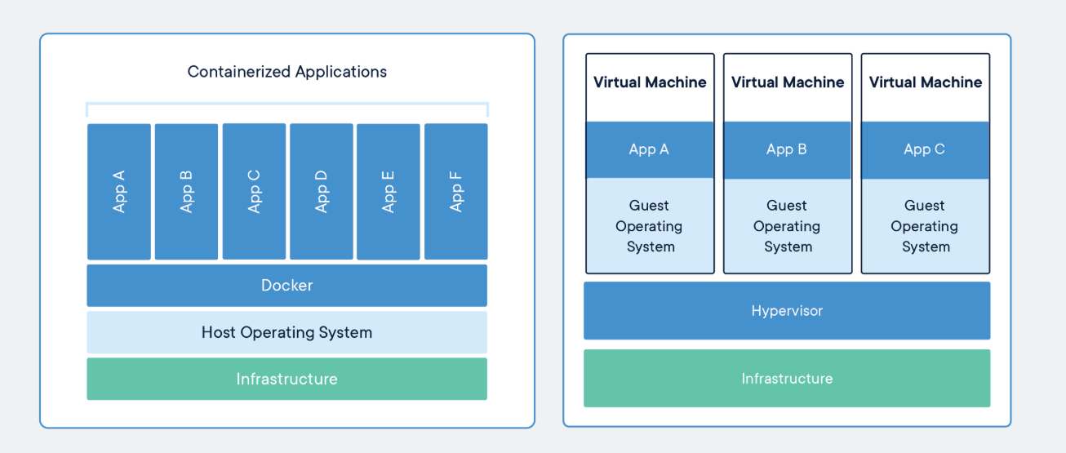The image size is (1066, 453).
Task: Click Infrastructure block beneath the Hypervisor
Action: pos(787,379)
